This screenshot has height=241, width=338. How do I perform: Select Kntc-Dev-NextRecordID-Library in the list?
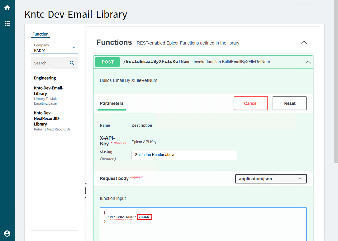coord(47,118)
